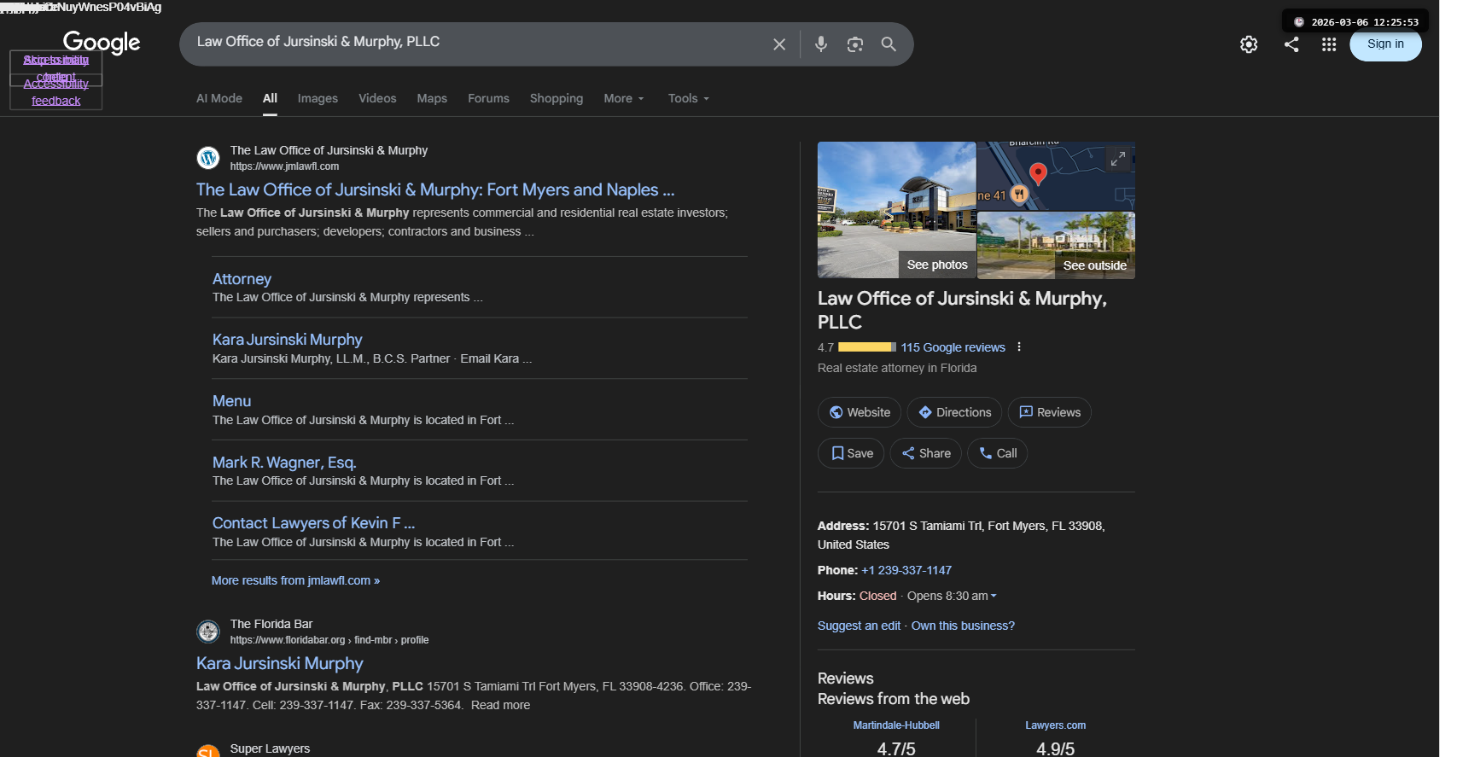Sign in to Google
Screen dimensions: 1457x757
click(1385, 44)
